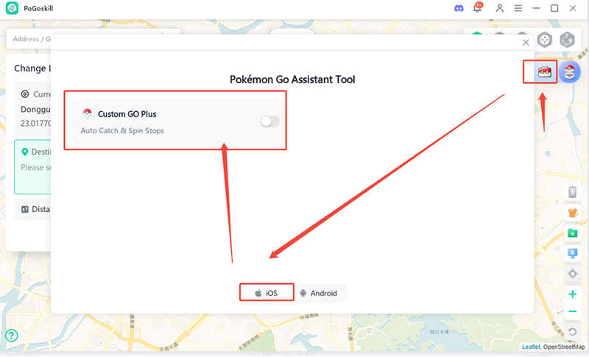Open user account profile icon

[499, 8]
